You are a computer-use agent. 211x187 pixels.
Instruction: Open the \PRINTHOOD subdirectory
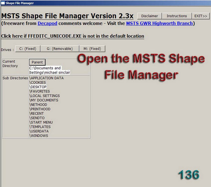[40, 109]
